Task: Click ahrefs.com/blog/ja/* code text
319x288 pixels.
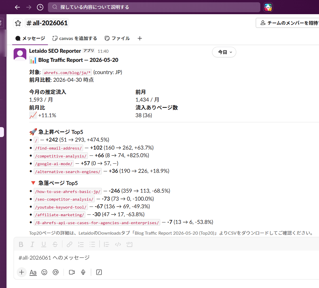Action: pyautogui.click(x=67, y=73)
